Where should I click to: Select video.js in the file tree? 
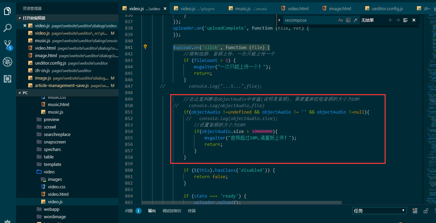(x=55, y=202)
